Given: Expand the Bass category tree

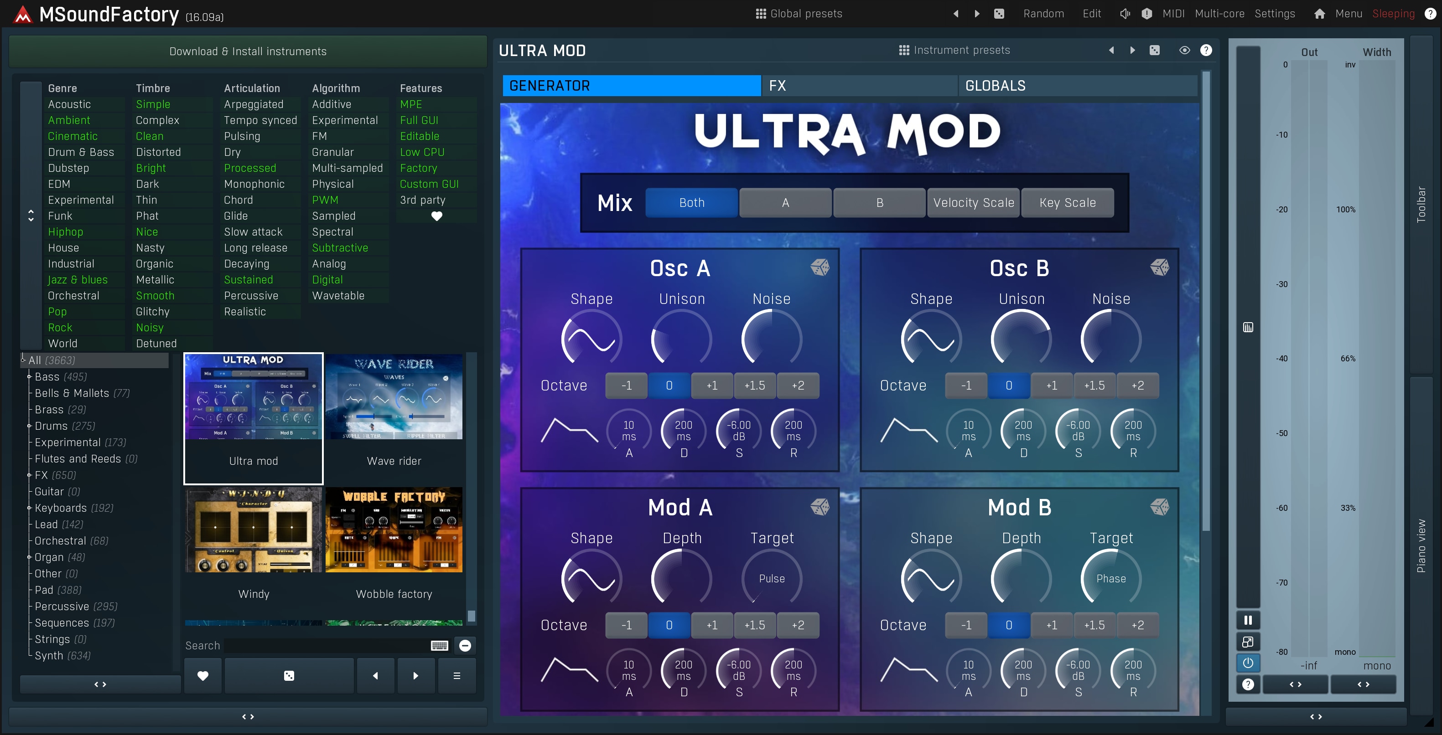Looking at the screenshot, I should (29, 376).
